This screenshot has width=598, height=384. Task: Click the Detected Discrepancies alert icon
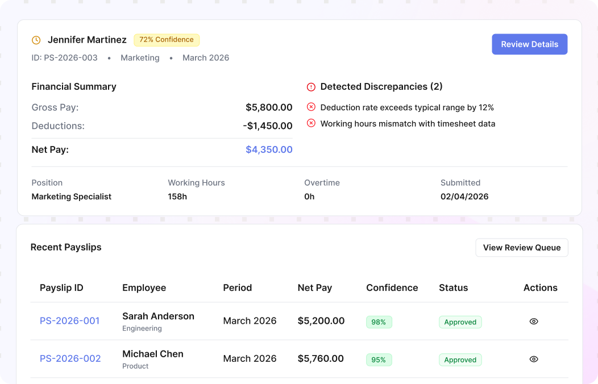pos(311,87)
